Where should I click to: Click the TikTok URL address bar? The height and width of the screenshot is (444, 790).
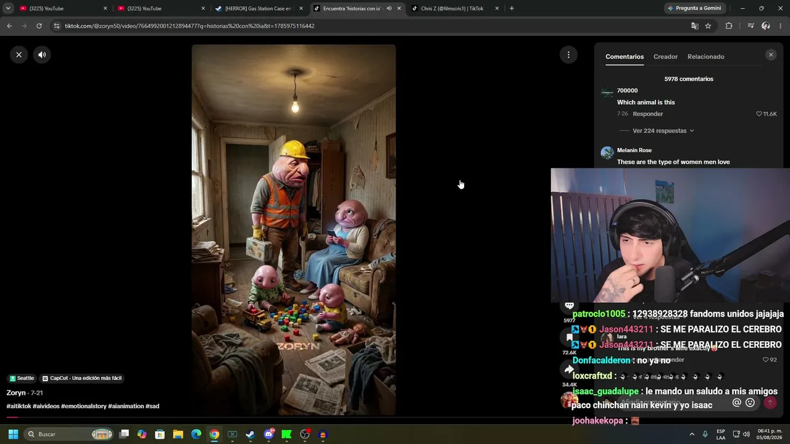pos(370,26)
